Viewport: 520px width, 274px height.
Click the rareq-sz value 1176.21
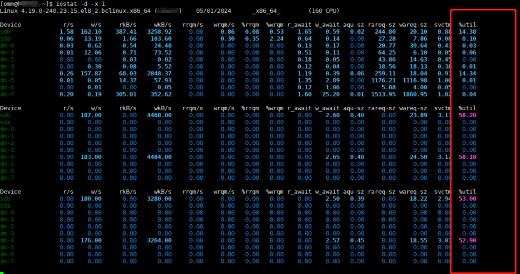click(383, 80)
